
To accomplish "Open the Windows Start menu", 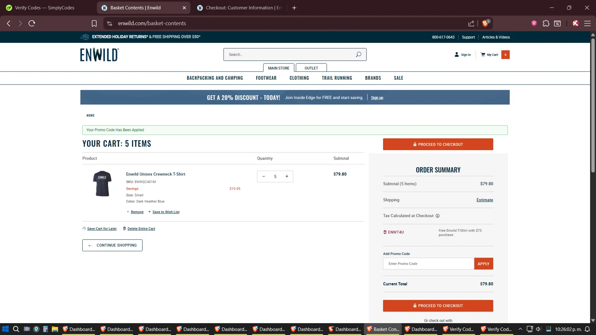I will [5, 329].
